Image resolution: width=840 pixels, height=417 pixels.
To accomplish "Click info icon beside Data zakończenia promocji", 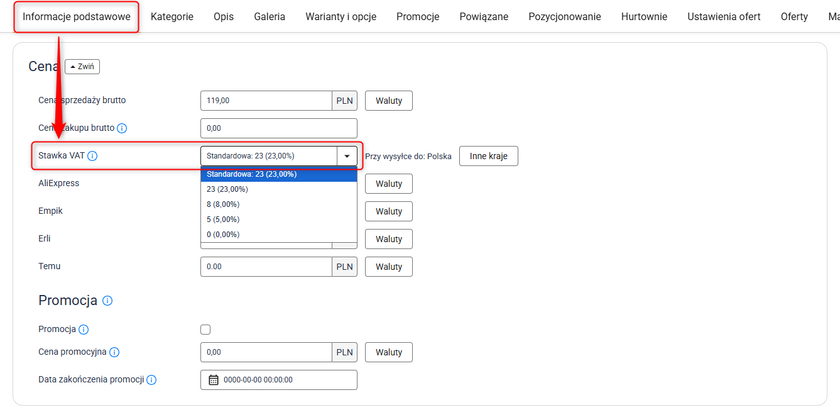I will (151, 380).
